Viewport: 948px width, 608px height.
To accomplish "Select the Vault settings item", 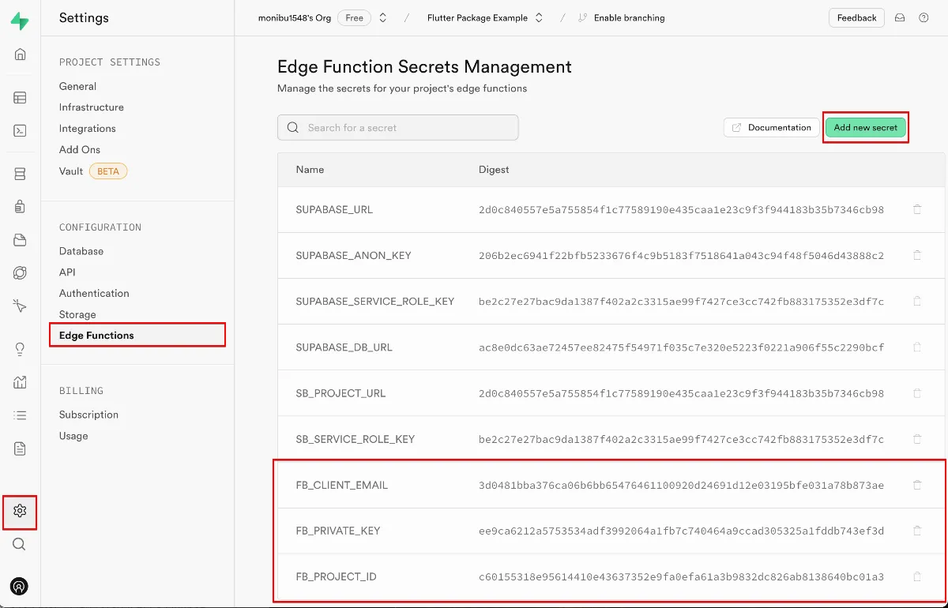I will point(71,171).
